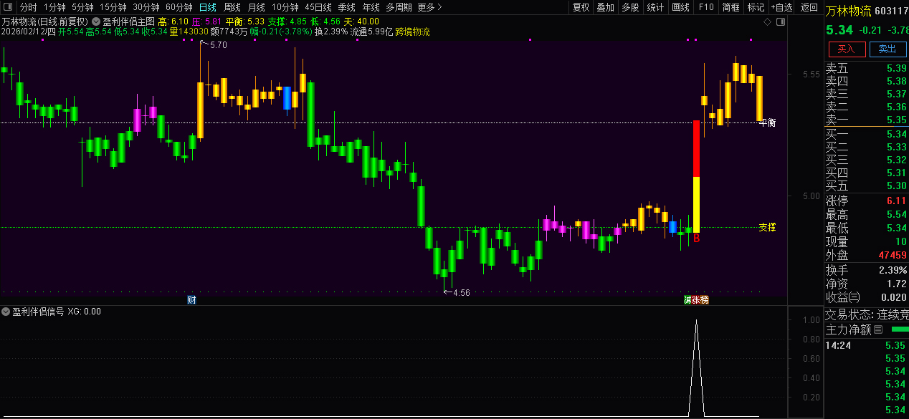Click the 5.70 high price annotation

point(218,45)
